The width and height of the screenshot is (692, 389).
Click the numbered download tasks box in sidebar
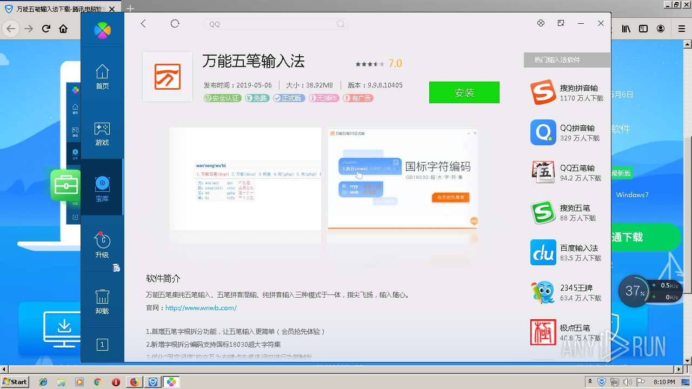[x=102, y=345]
